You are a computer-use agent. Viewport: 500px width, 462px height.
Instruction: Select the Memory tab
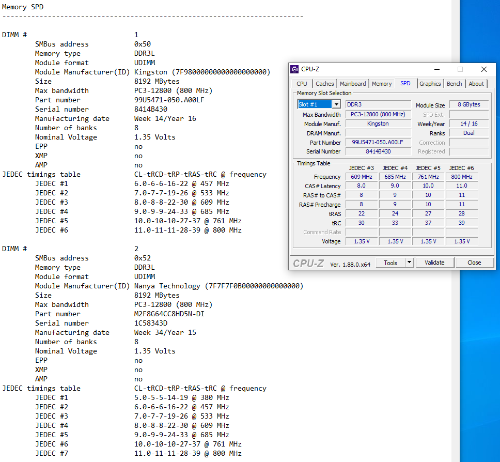click(382, 84)
